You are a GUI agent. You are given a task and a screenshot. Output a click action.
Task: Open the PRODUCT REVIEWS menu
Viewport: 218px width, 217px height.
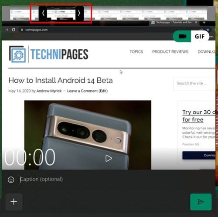[170, 52]
